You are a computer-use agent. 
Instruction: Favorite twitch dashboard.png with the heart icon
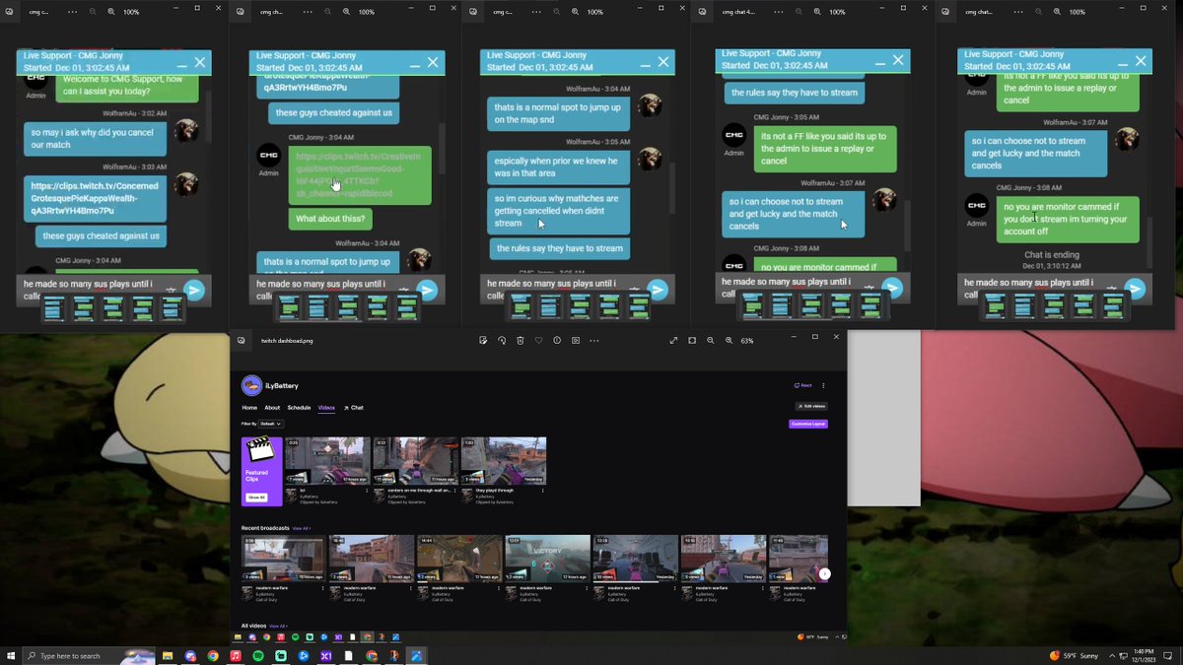[538, 340]
